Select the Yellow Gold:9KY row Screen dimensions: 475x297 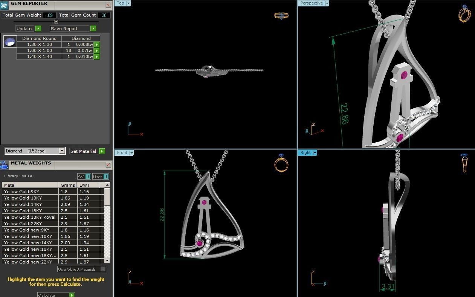tap(53, 192)
